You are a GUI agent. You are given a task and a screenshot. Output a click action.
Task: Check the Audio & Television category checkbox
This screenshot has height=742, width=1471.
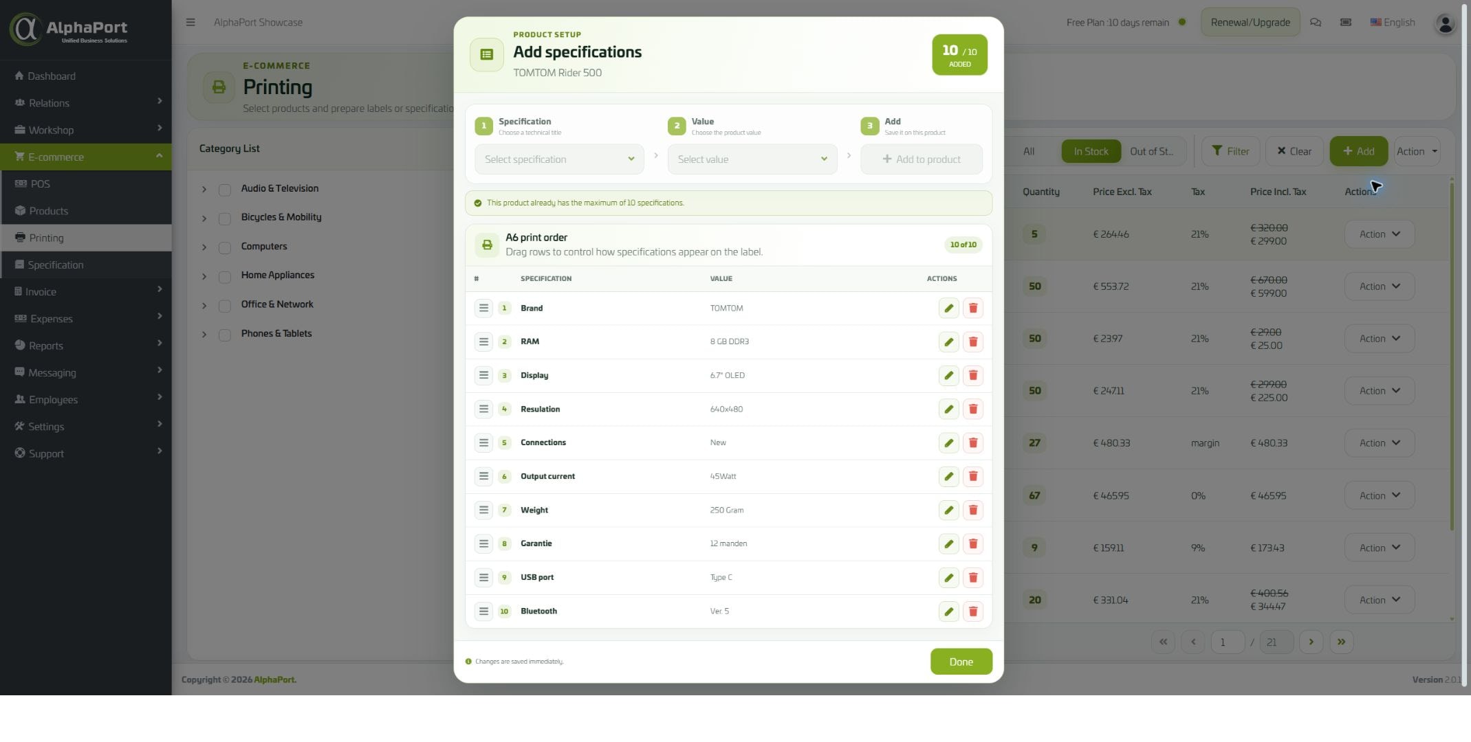(224, 190)
